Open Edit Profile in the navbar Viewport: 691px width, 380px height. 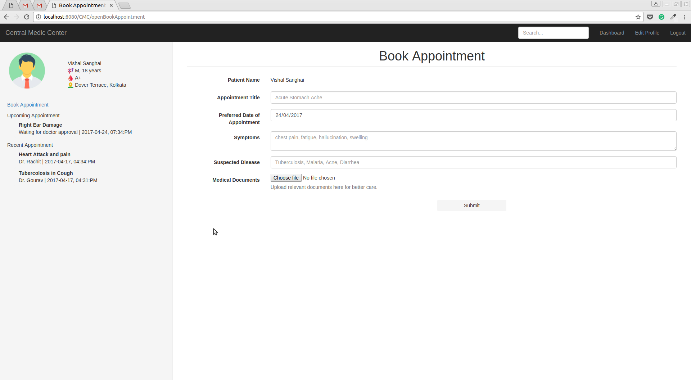click(647, 33)
